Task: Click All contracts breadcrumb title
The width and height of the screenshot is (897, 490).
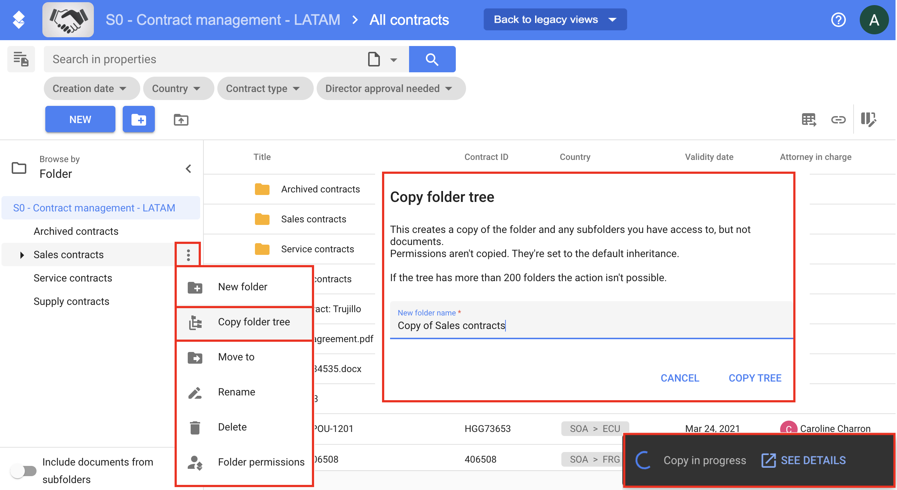Action: (x=409, y=20)
